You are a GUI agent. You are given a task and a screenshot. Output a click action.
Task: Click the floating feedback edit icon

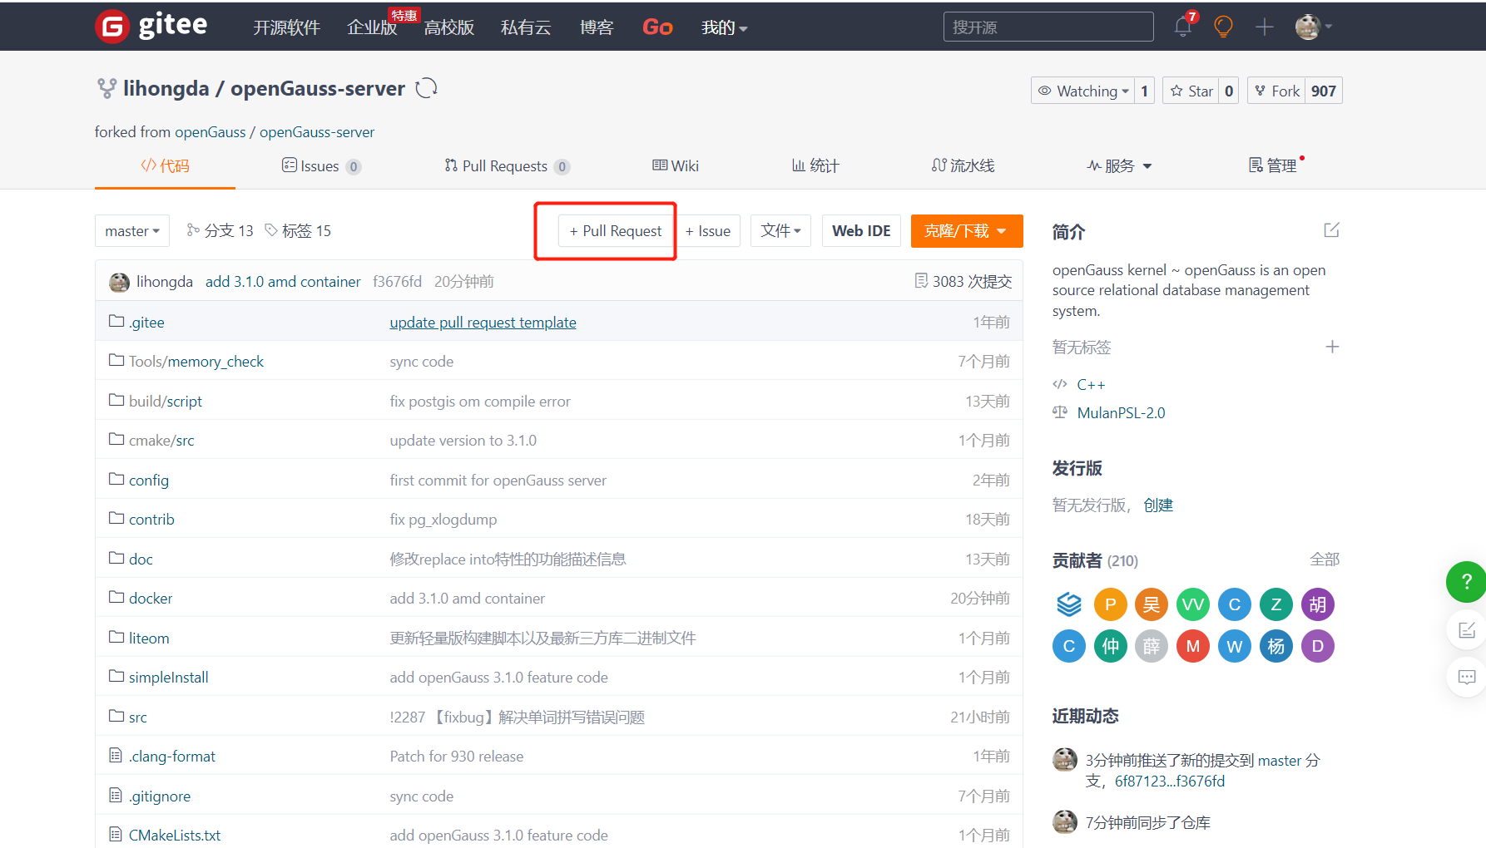point(1466,630)
